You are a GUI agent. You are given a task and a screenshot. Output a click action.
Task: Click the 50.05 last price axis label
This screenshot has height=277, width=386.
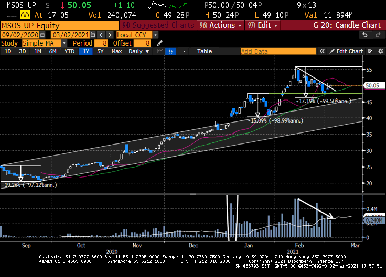tap(374, 85)
